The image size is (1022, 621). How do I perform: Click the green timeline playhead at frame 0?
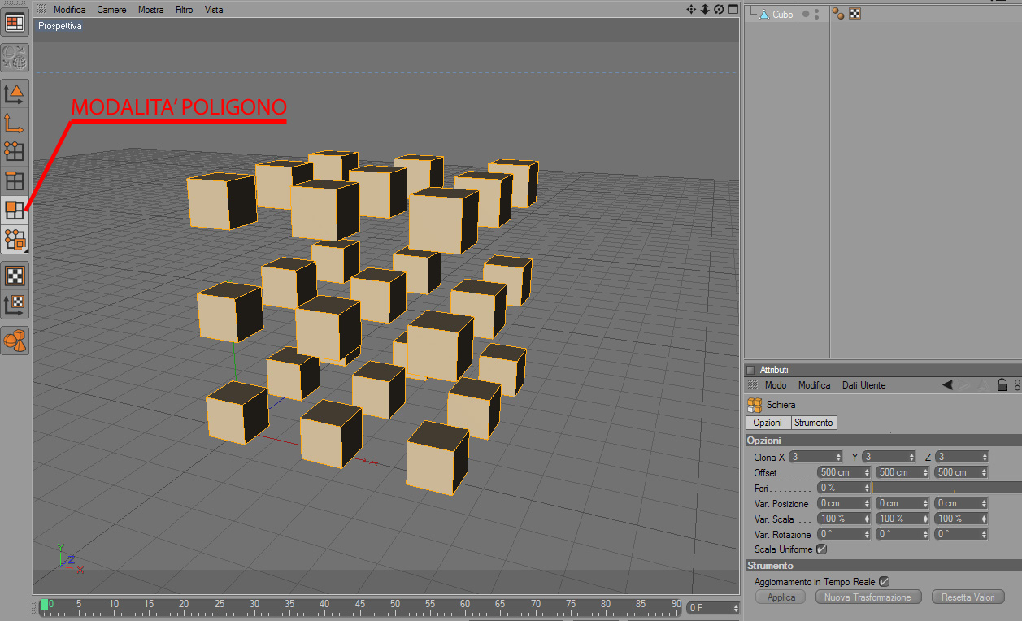click(x=44, y=605)
